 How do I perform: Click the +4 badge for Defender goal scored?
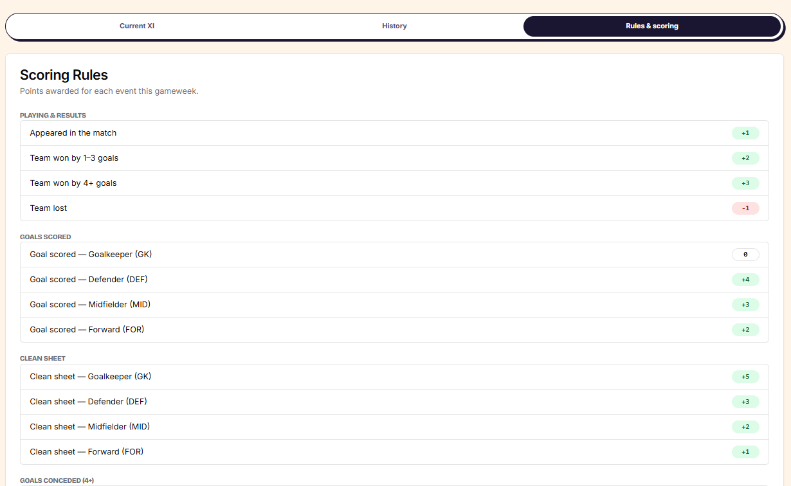[745, 280]
